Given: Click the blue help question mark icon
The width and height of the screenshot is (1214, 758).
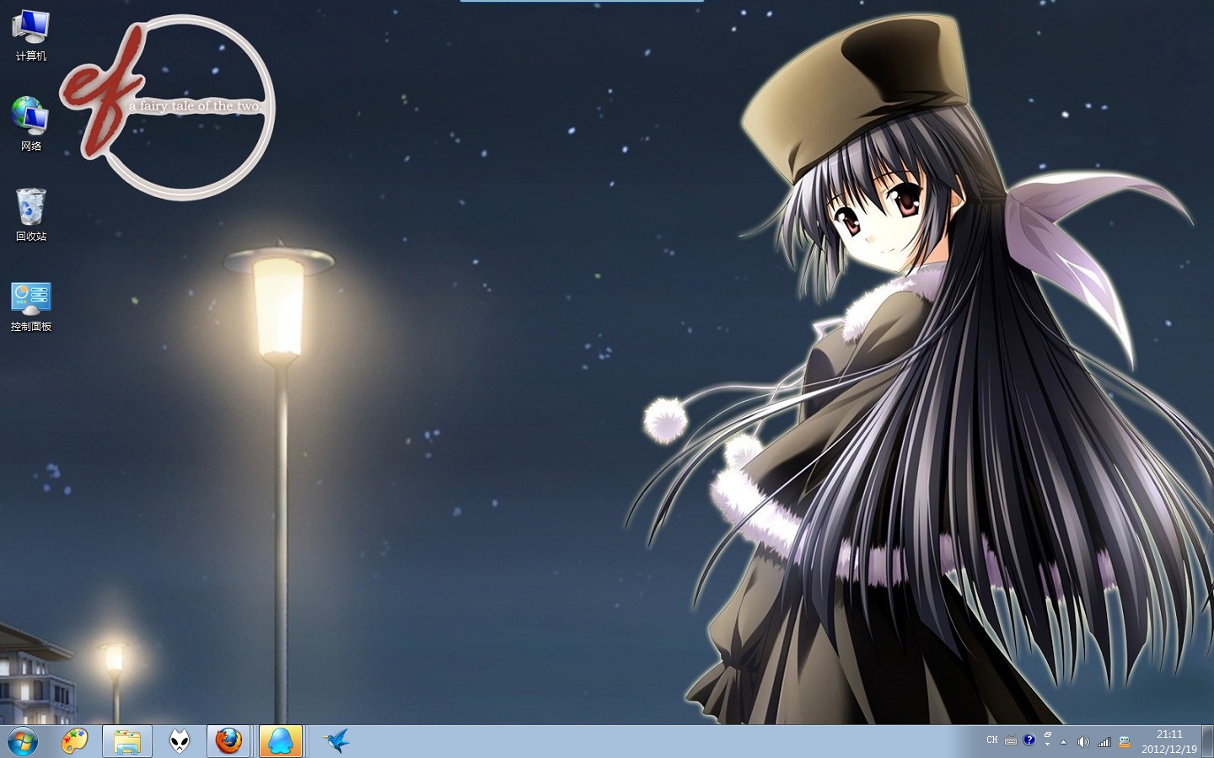Looking at the screenshot, I should 1029,740.
